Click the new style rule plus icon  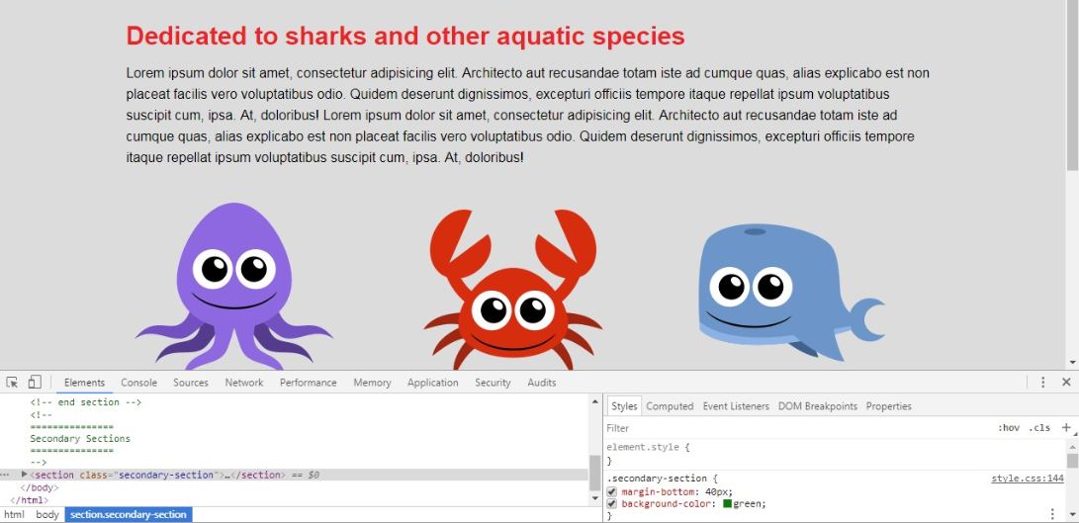(1065, 428)
